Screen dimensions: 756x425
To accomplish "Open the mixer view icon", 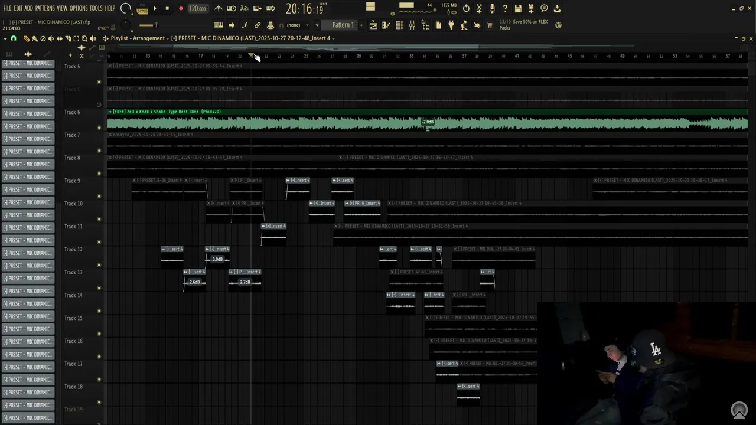I will (x=412, y=25).
